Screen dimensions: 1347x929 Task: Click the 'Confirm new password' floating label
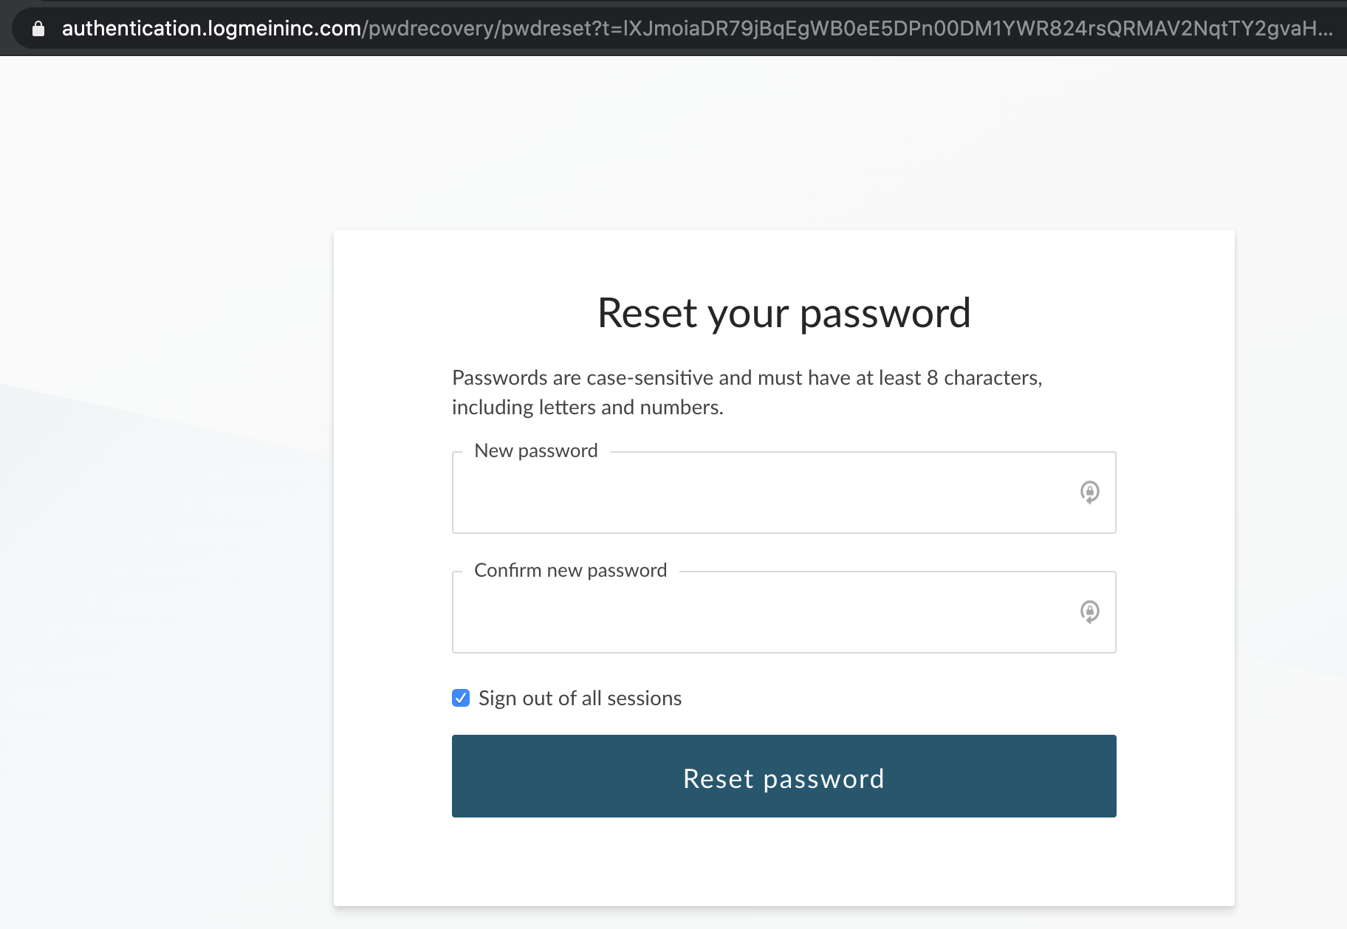[570, 570]
